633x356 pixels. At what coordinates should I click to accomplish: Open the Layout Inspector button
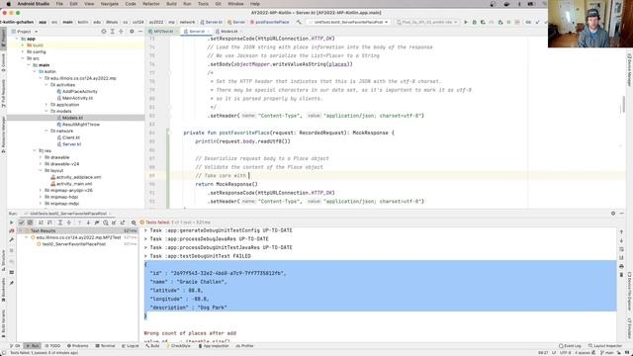[605, 346]
